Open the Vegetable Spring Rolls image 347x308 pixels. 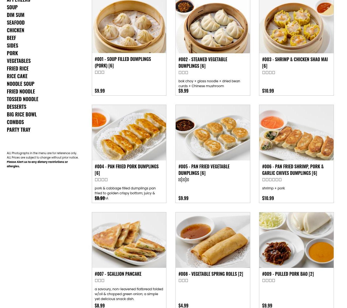(213, 240)
